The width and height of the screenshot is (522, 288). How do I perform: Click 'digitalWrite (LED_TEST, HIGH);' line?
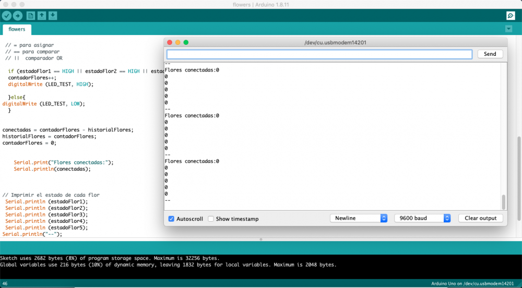[x=51, y=85]
